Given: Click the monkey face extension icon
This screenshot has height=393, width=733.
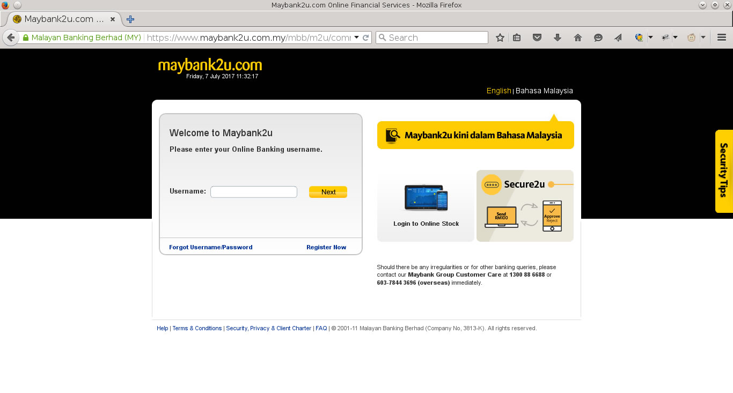Looking at the screenshot, I should (x=692, y=38).
